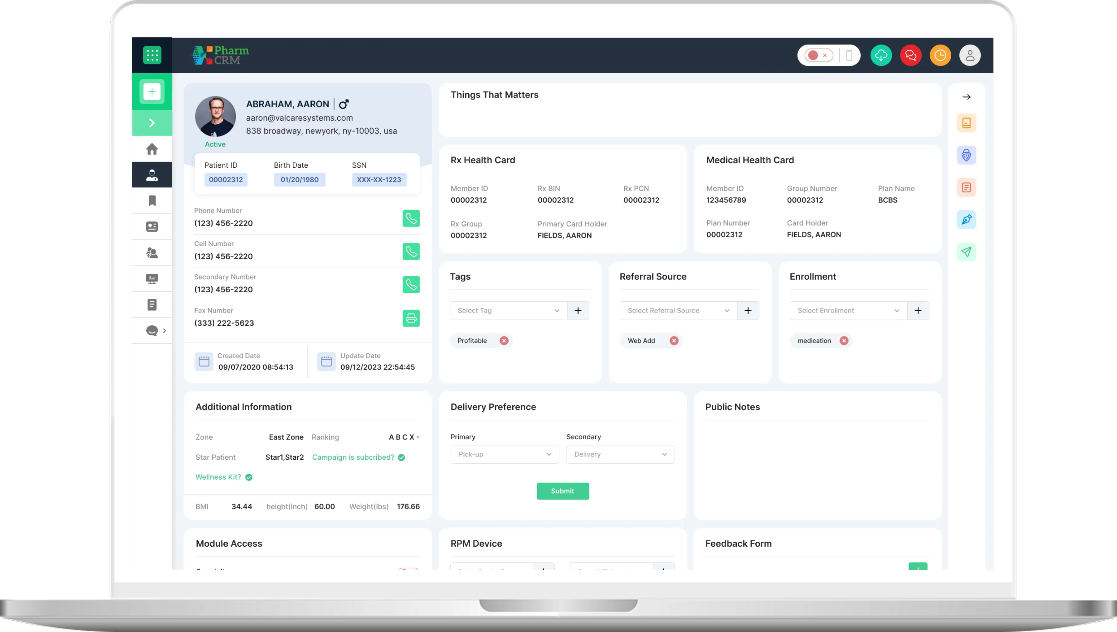Click the green send icon in right panel
Viewport: 1117px width, 632px height.
click(x=966, y=252)
